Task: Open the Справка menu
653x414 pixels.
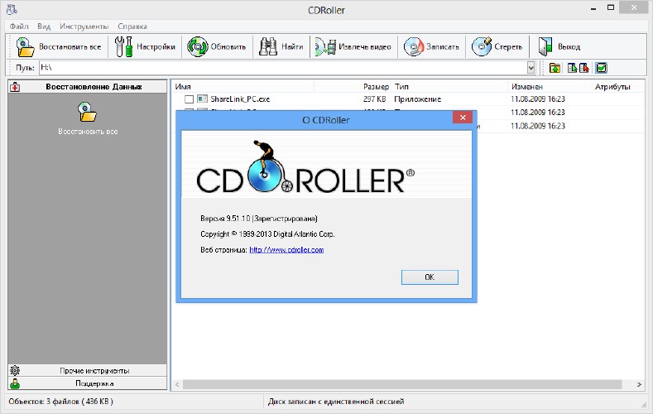Action: coord(132,26)
